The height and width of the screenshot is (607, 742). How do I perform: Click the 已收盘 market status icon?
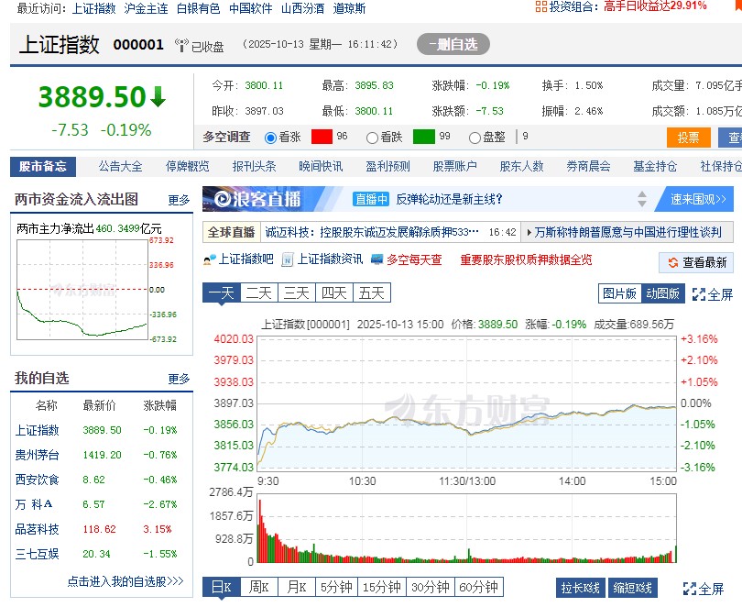183,44
